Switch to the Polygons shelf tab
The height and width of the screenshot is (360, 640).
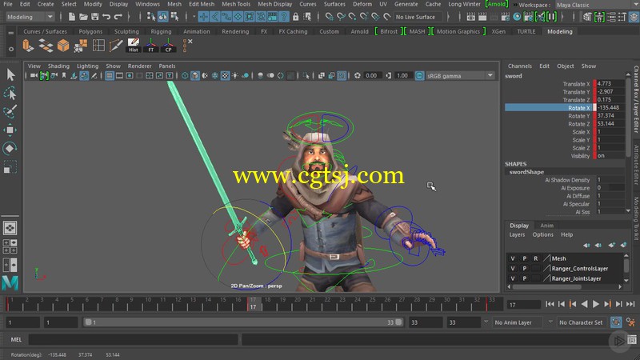(x=90, y=31)
